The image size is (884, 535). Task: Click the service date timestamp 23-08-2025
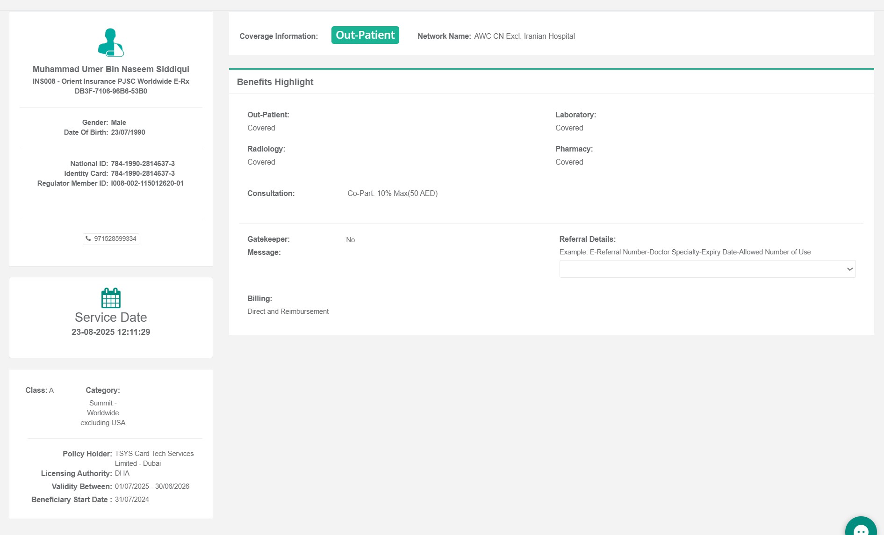(111, 332)
